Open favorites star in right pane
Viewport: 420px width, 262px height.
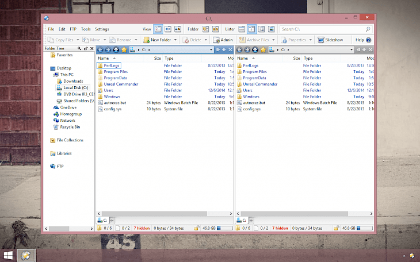[264, 49]
